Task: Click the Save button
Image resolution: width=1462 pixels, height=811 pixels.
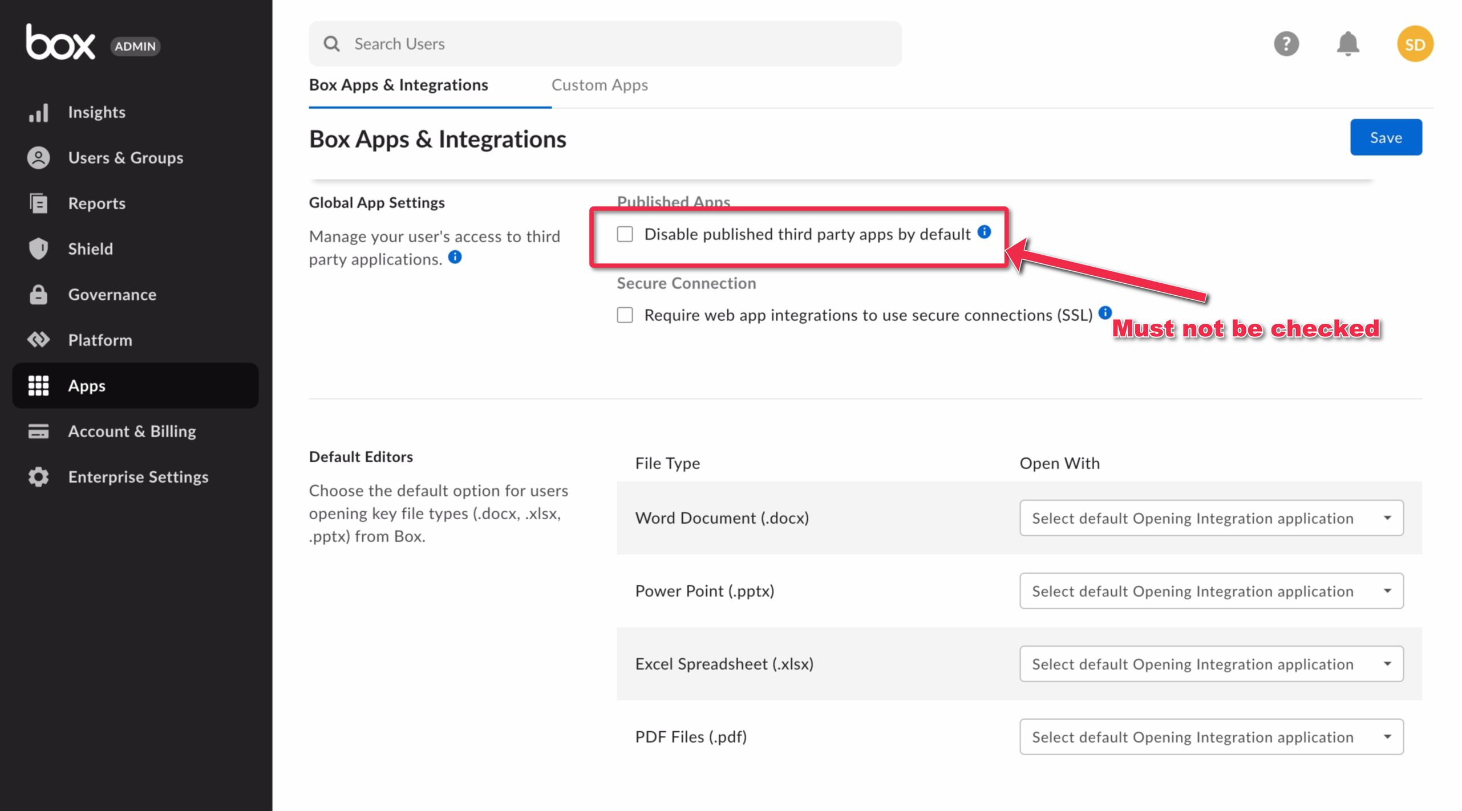Action: pos(1386,137)
